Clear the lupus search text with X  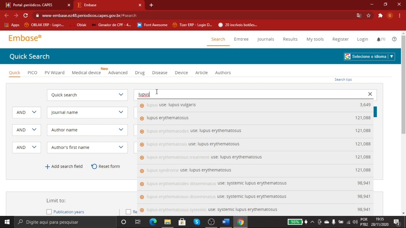[x=370, y=94]
